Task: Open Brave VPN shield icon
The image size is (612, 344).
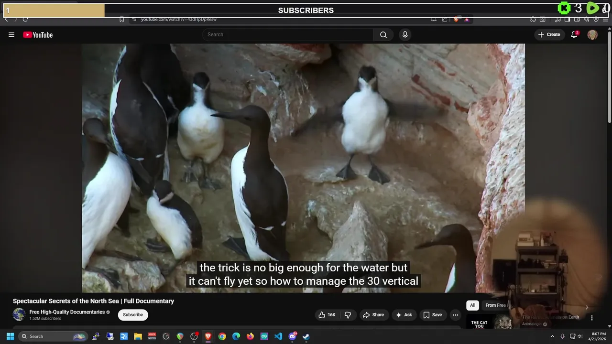Action: (596, 20)
